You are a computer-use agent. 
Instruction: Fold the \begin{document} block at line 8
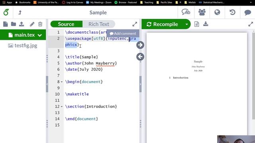coord(62,82)
